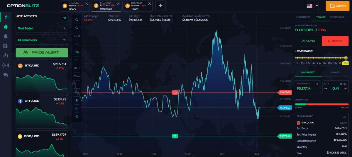Open the O/Orders tab
The image size is (352, 157).
tap(303, 17)
